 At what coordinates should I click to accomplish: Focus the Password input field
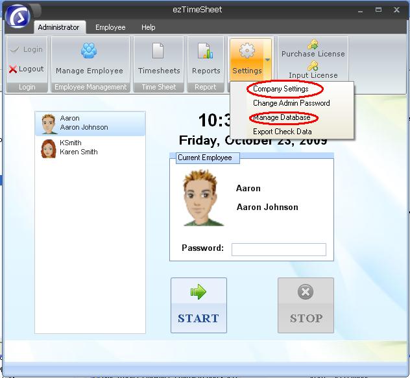(279, 250)
